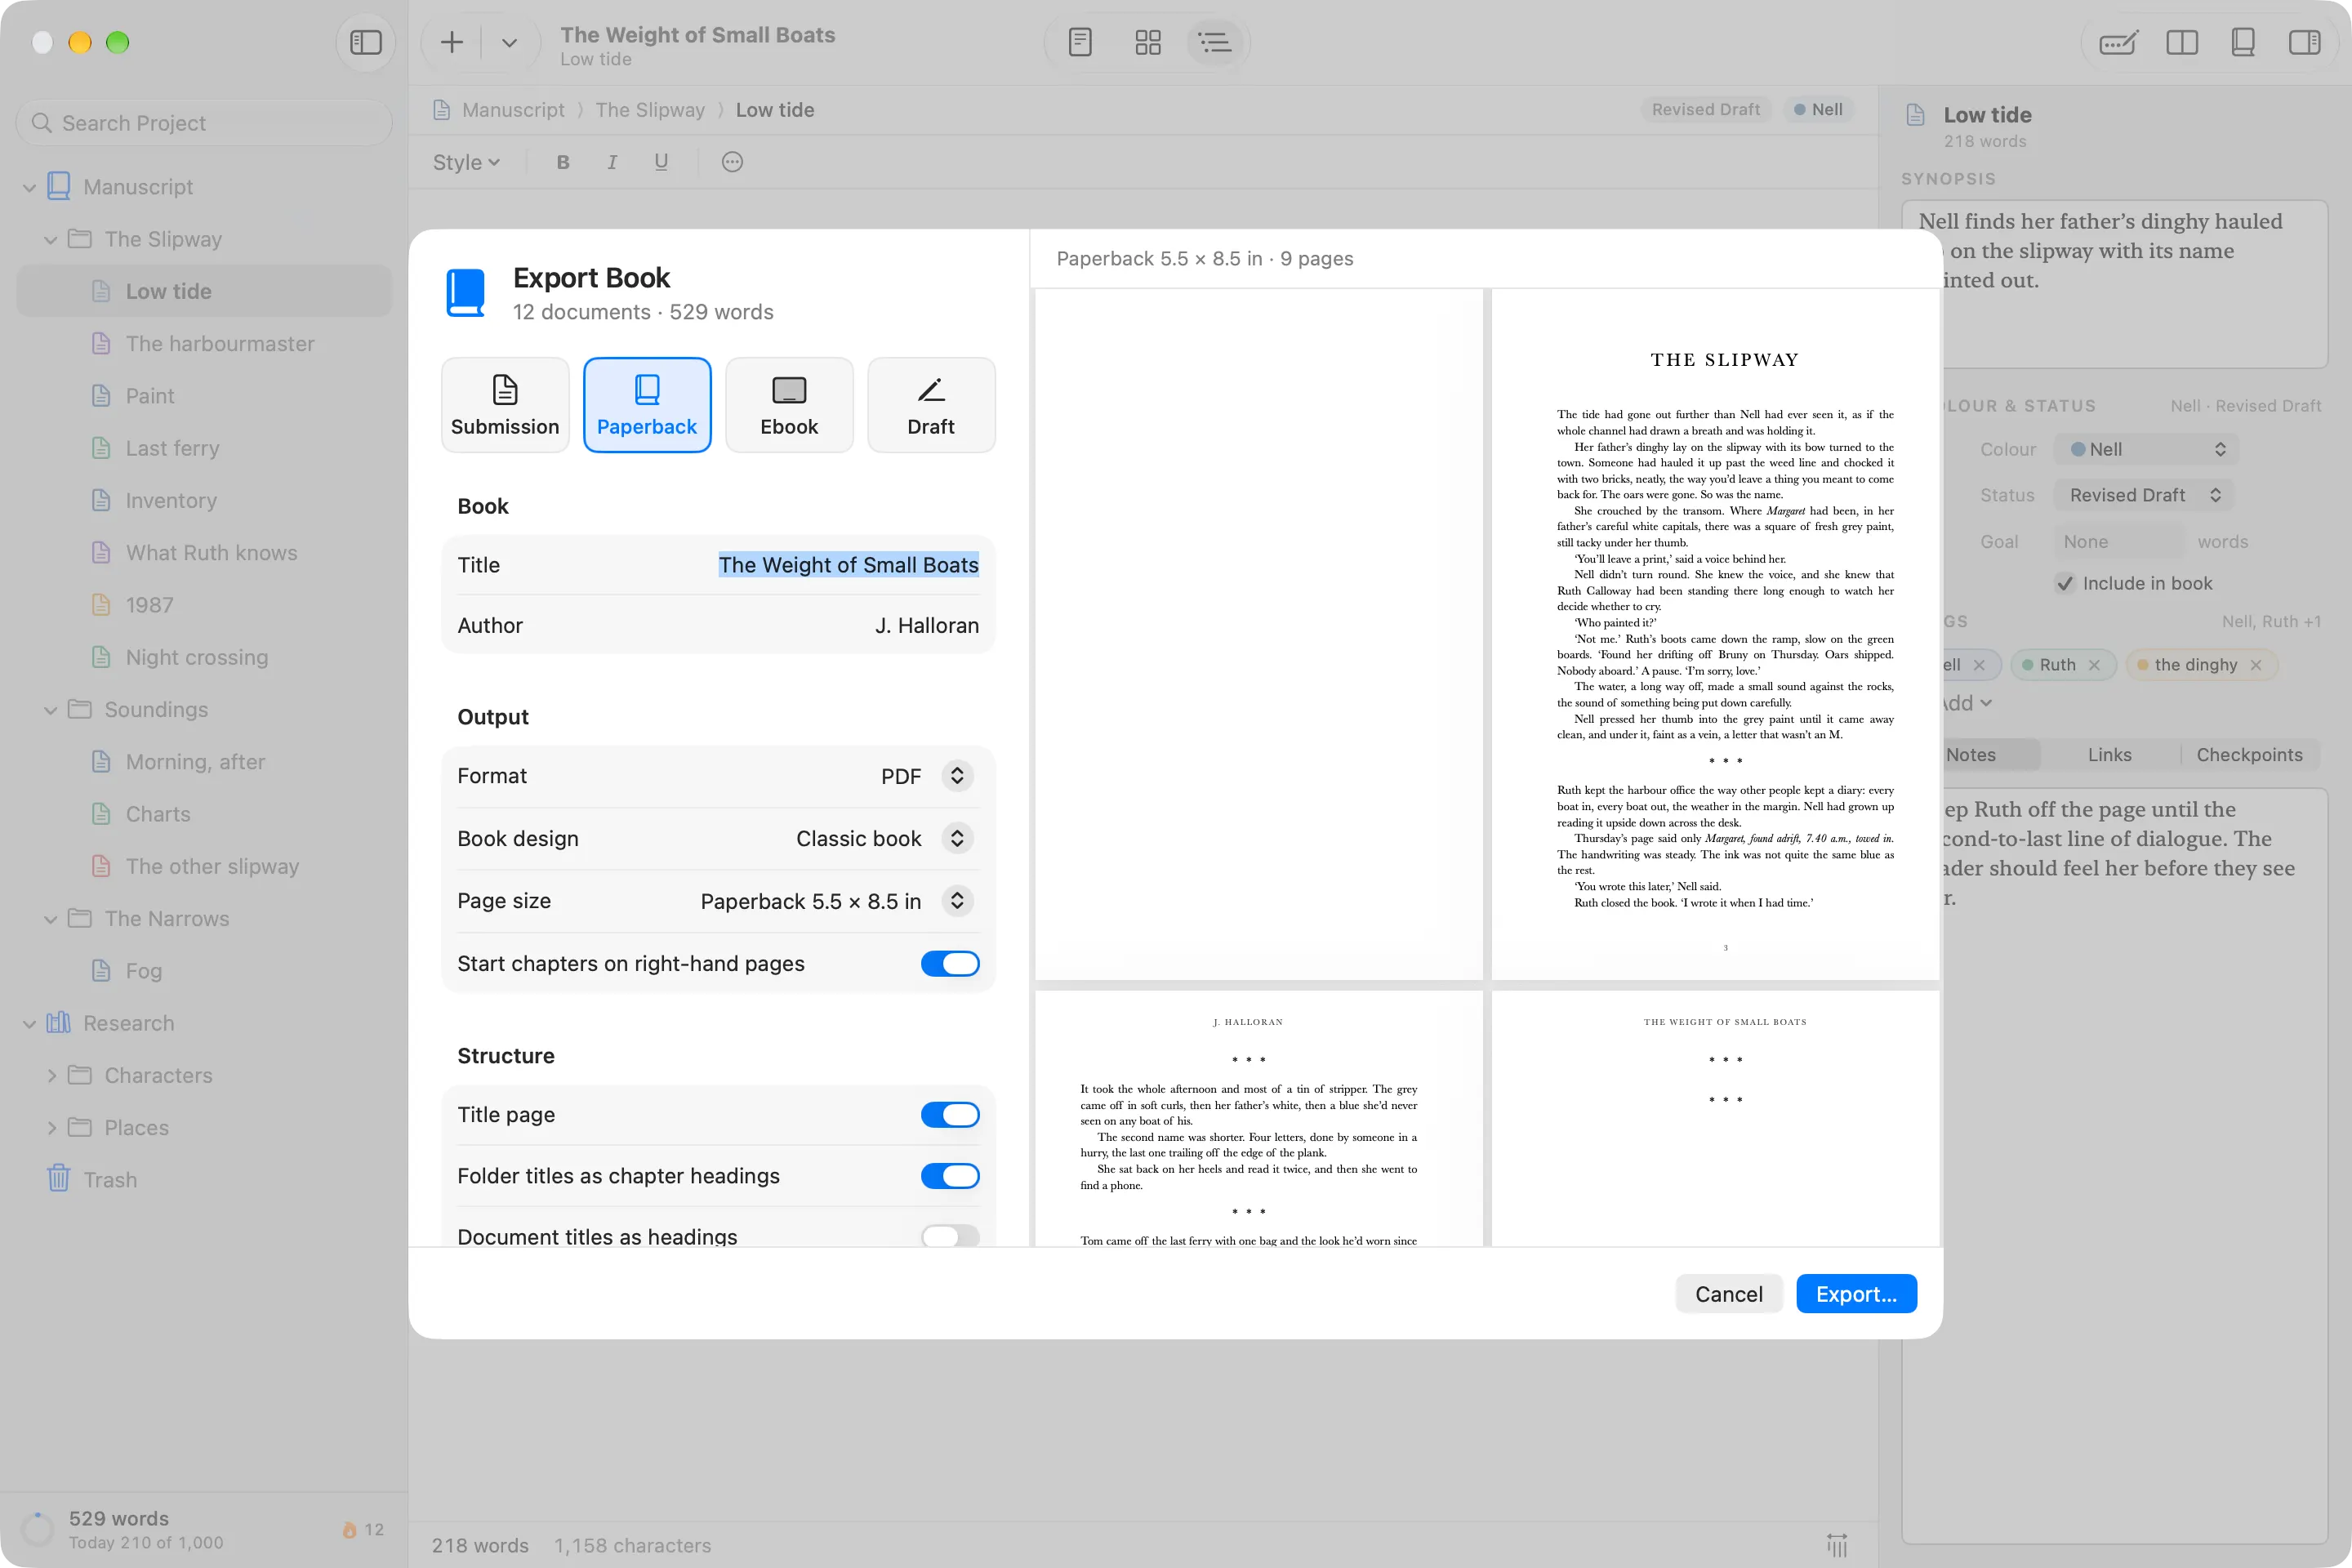
Task: Select the Draft export preset
Action: [x=930, y=405]
